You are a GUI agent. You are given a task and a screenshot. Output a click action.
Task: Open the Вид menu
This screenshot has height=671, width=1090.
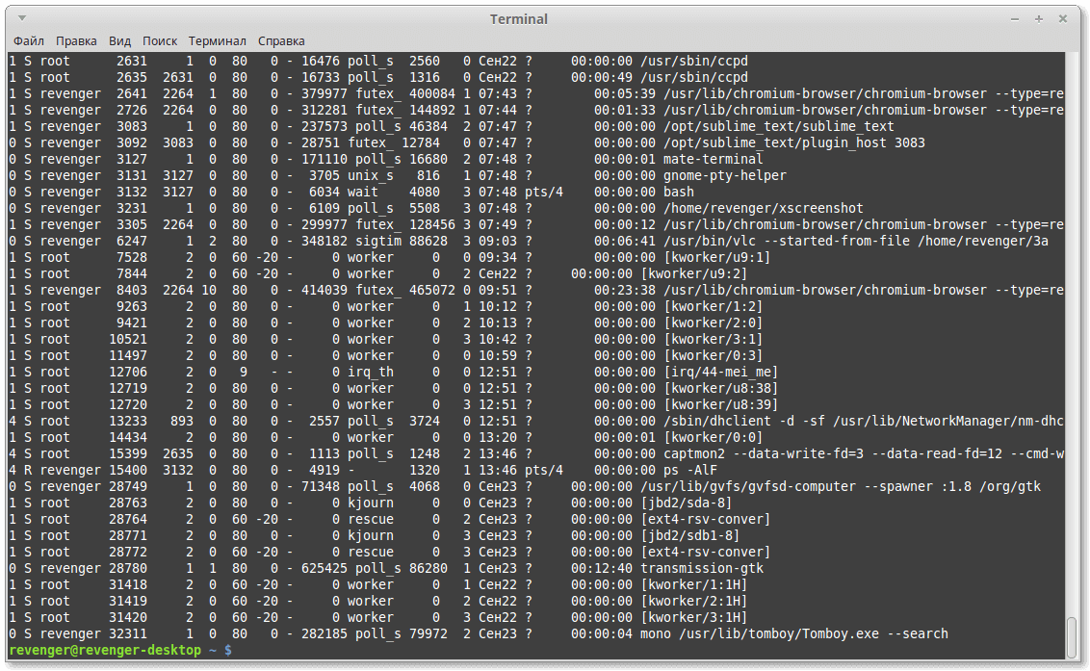point(119,41)
